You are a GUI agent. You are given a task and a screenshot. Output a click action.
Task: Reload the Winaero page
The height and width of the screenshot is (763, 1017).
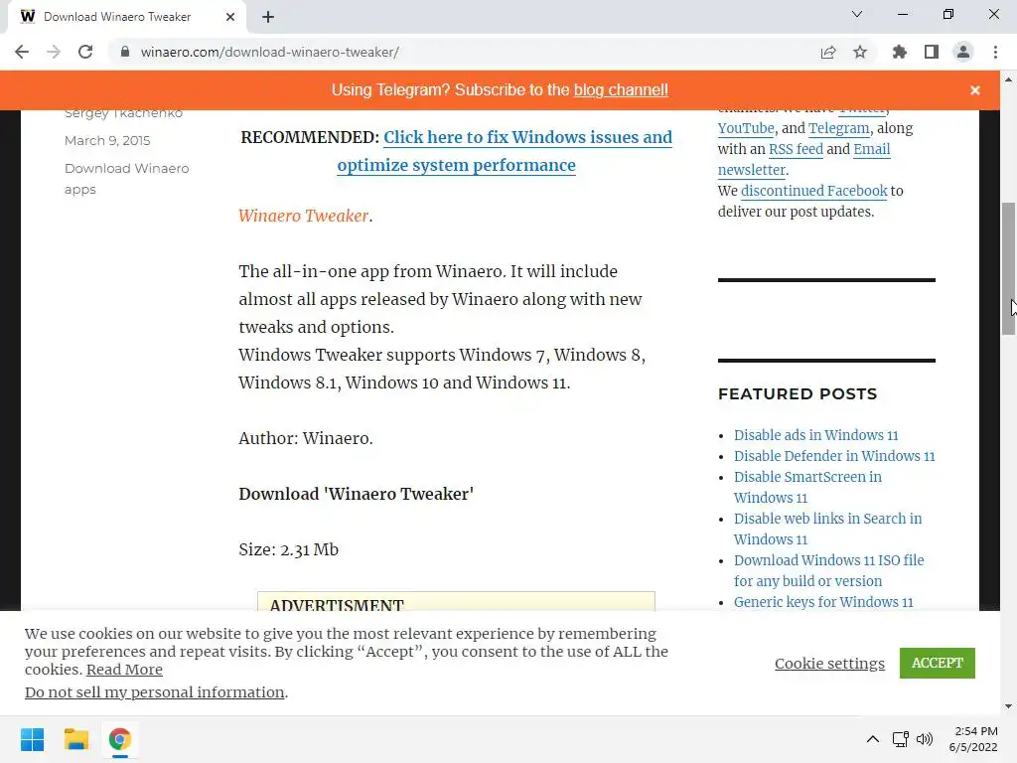coord(85,52)
